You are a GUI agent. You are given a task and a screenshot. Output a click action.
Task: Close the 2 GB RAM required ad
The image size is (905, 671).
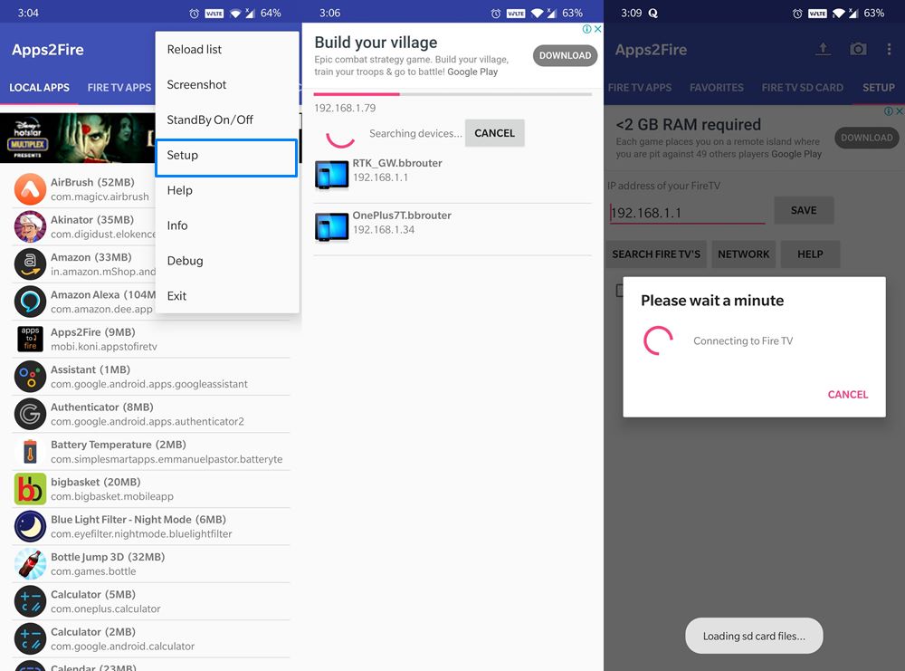(x=900, y=110)
